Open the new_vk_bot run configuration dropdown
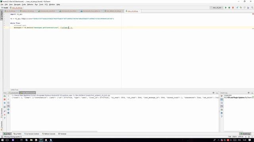254x142 pixels. [x=217, y=7]
